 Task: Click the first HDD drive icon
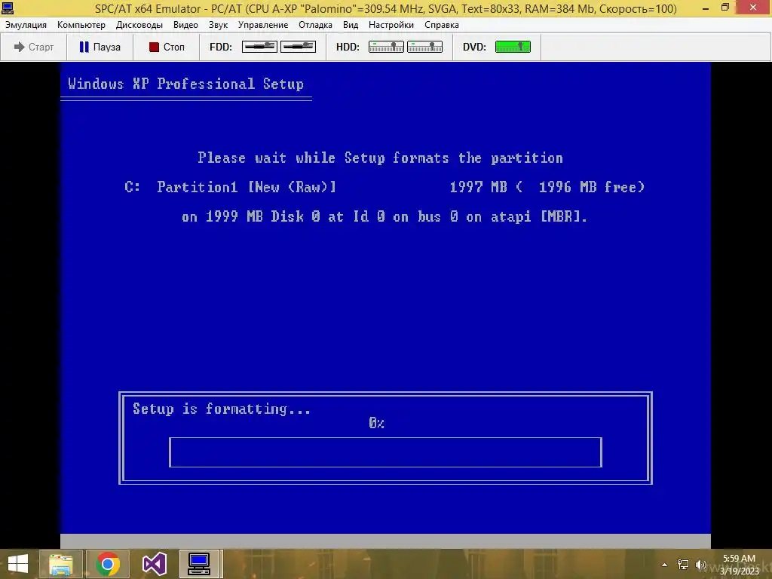(x=386, y=47)
